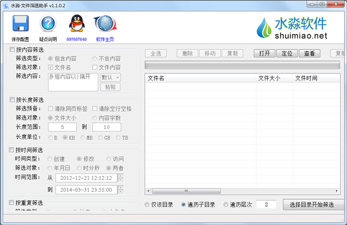The width and height of the screenshot is (347, 225).
Task: Select the MB length unit
Action: (83, 138)
